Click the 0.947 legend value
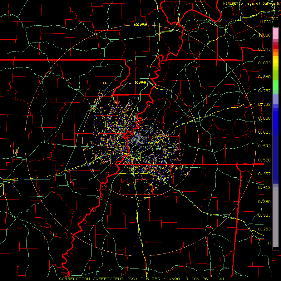This screenshot has height=281, width=281. [x=264, y=49]
